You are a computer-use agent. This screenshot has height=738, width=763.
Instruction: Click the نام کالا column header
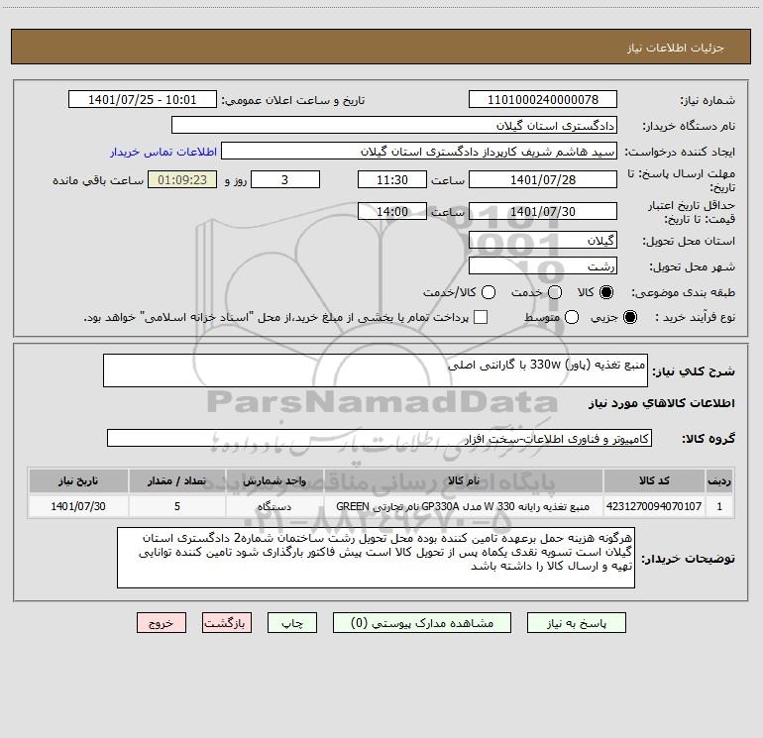point(464,480)
